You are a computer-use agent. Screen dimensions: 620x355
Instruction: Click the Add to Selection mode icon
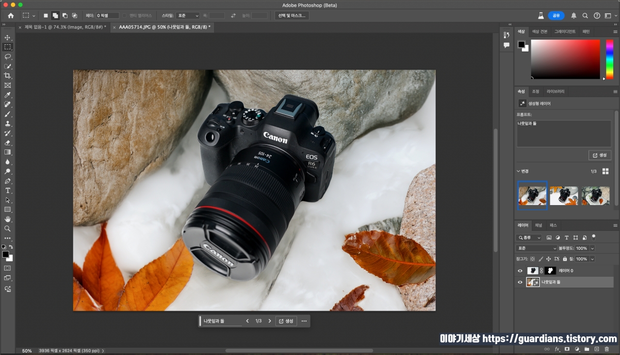coord(55,15)
